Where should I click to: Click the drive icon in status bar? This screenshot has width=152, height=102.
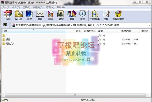click(3, 100)
